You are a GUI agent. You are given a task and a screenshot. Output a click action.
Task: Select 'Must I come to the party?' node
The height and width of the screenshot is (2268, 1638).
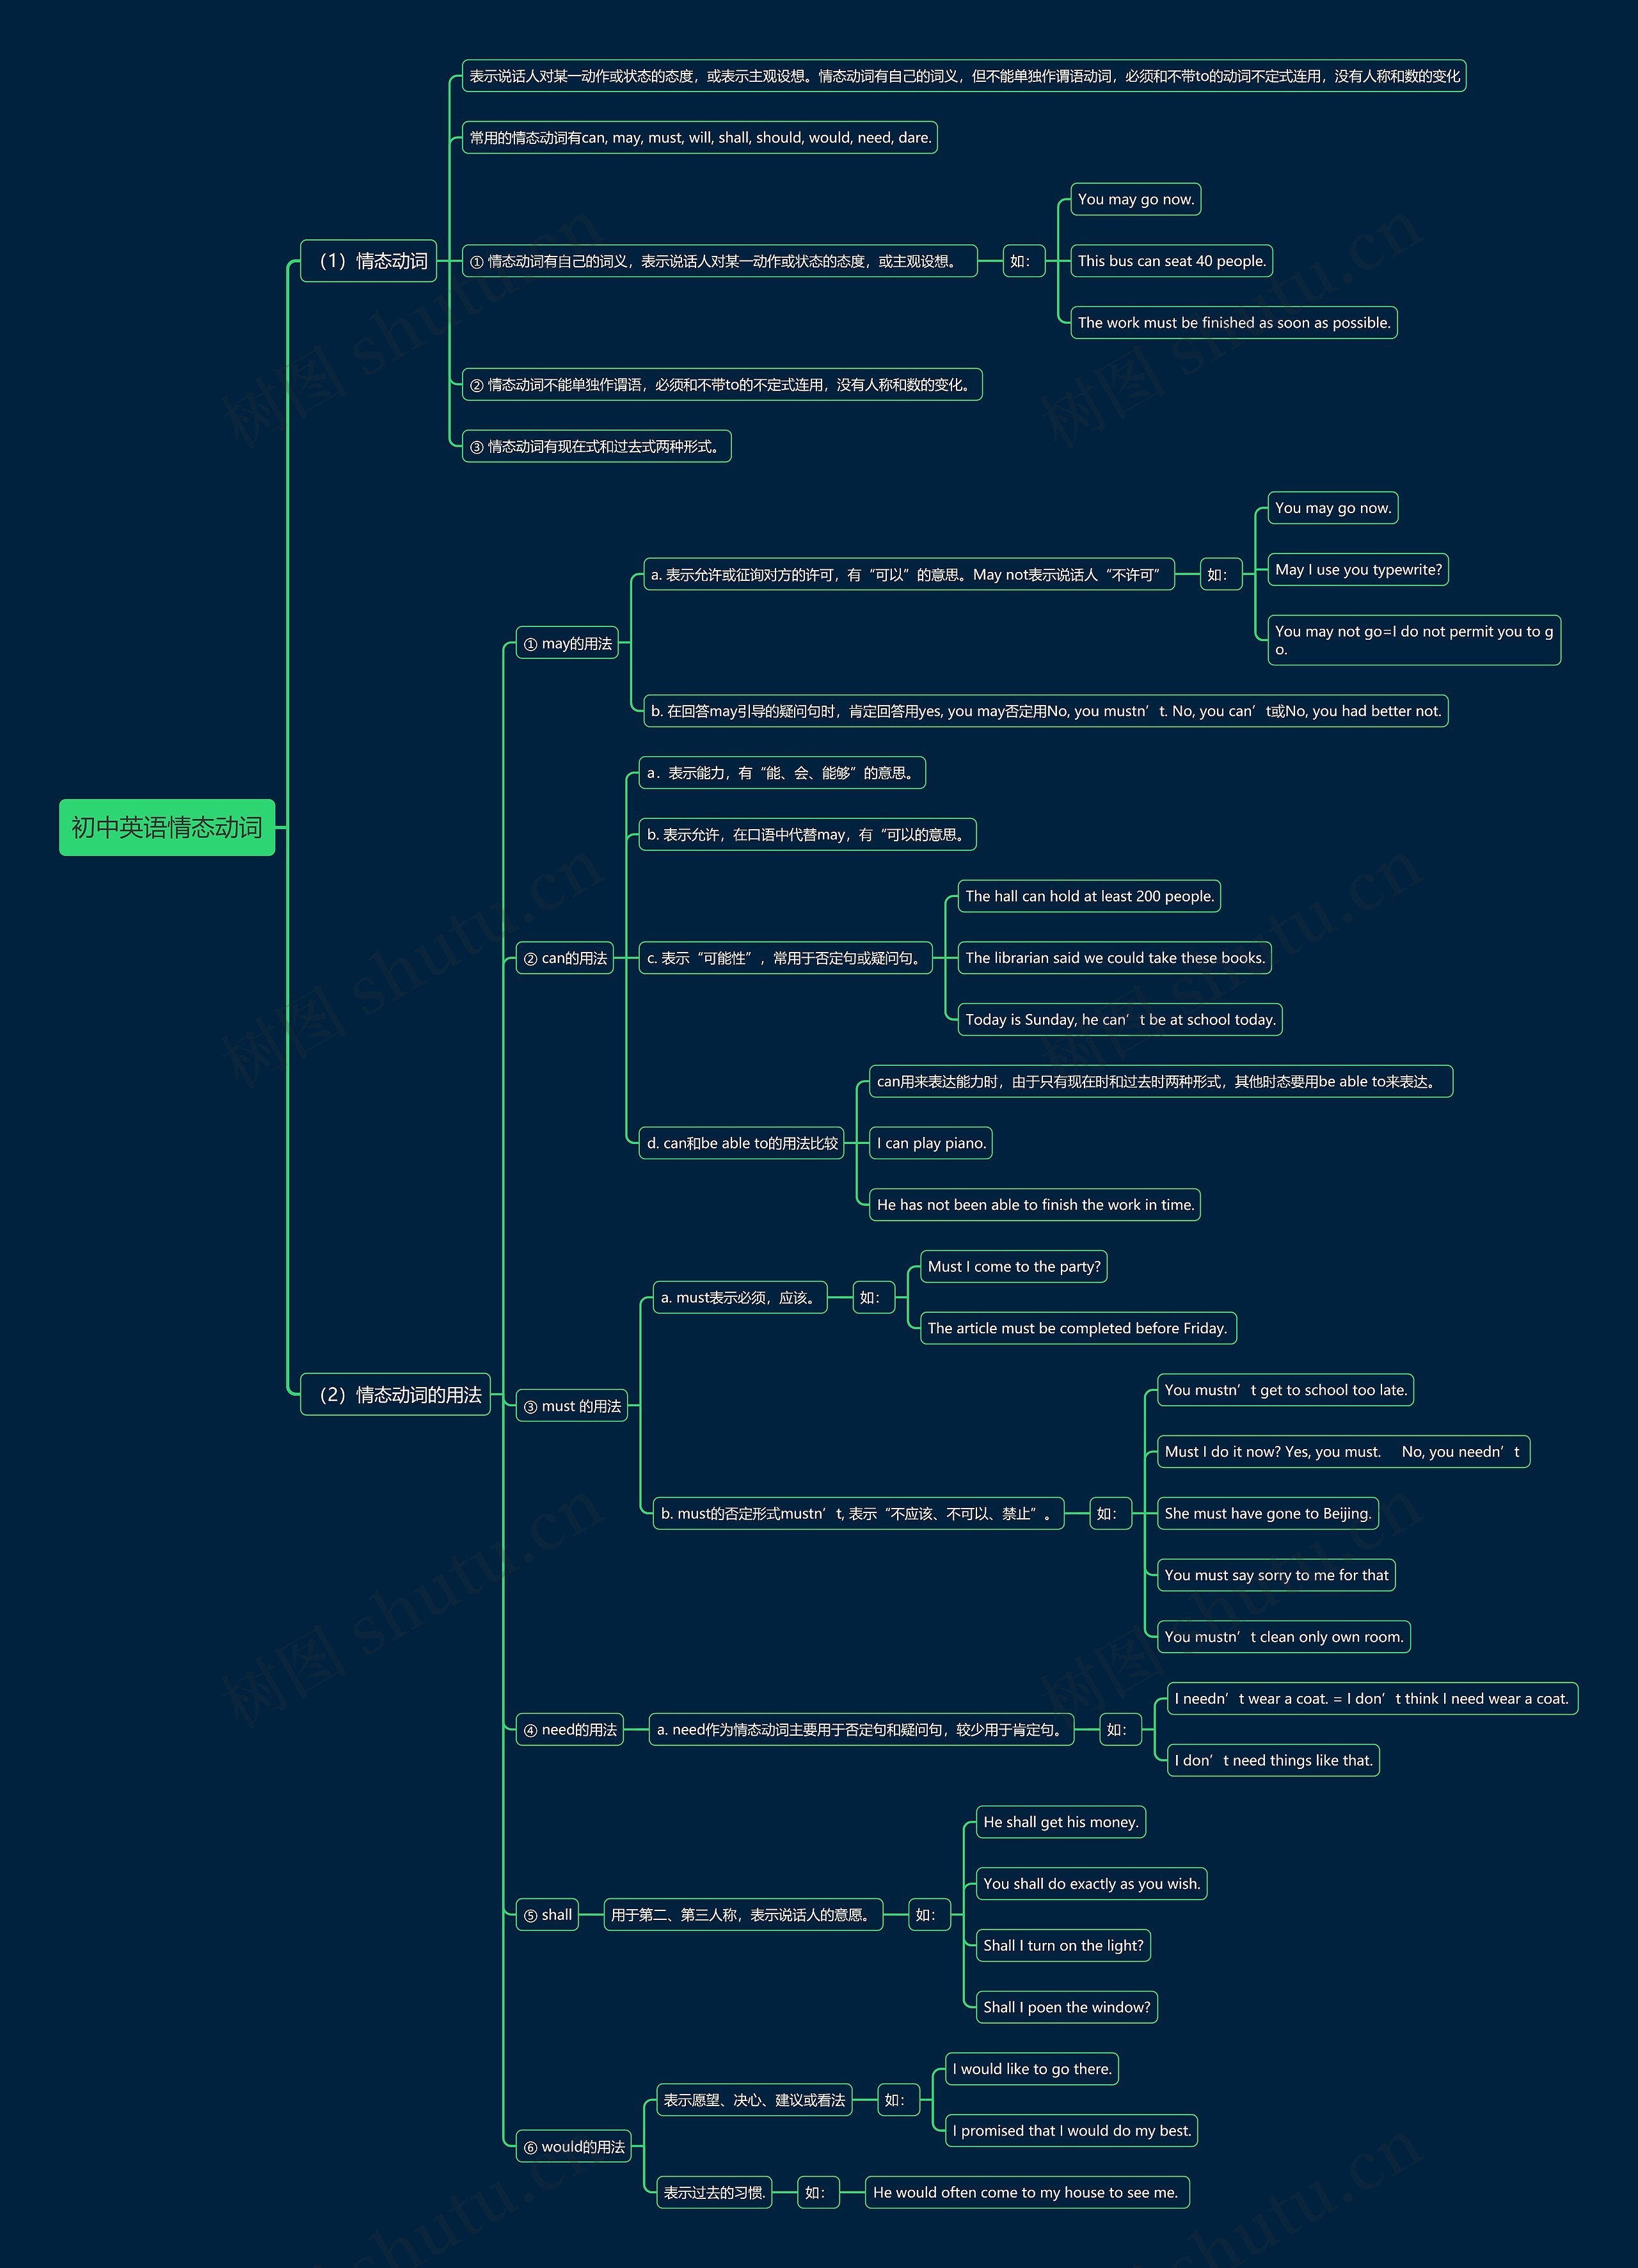point(1013,1267)
